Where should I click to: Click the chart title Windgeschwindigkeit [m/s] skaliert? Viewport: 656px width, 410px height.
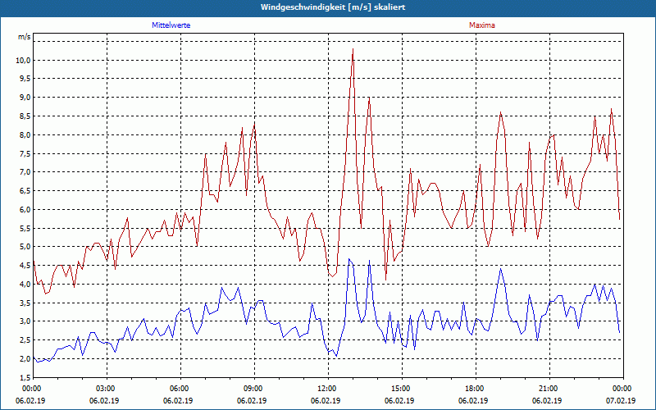[333, 7]
